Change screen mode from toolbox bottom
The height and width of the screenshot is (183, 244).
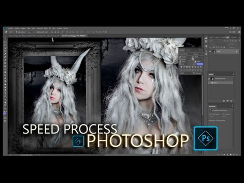pos(5,121)
